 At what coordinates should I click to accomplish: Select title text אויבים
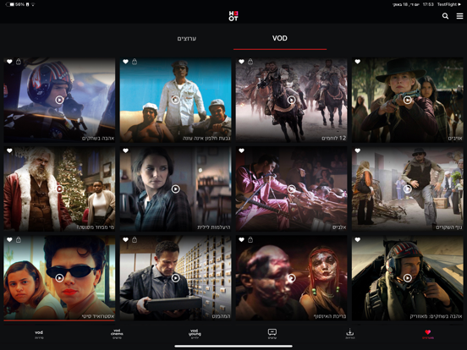click(455, 139)
